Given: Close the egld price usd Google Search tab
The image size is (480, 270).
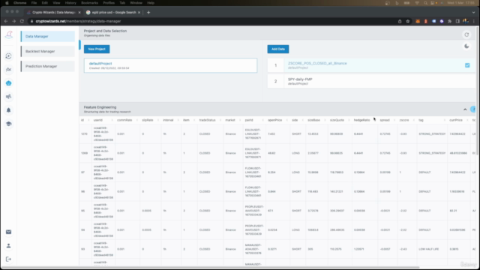Looking at the screenshot, I should (x=139, y=13).
